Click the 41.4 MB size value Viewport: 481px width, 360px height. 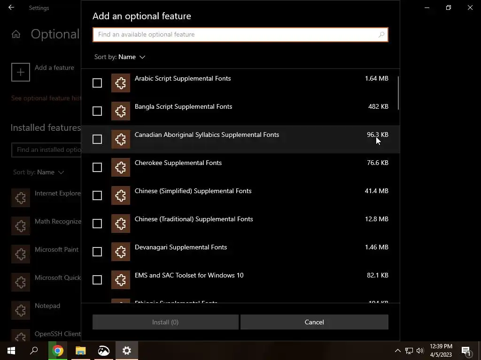point(376,191)
